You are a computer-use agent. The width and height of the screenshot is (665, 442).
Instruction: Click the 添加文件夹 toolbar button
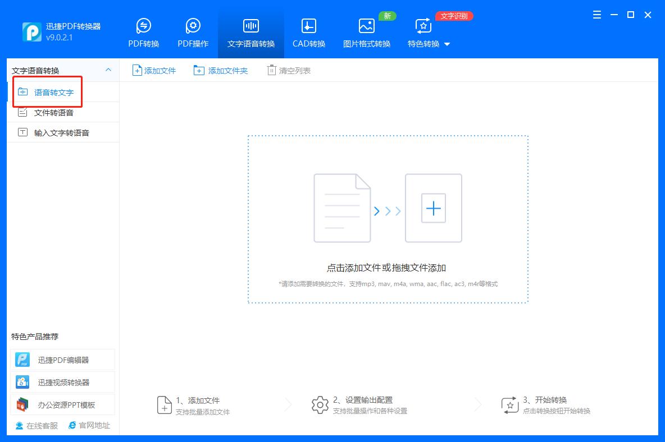point(221,70)
